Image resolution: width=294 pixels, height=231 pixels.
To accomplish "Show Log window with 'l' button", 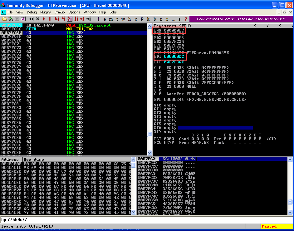I will coord(98,19).
